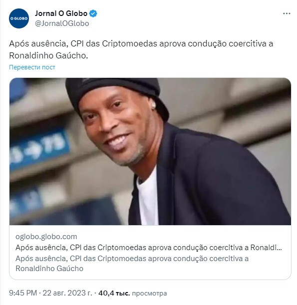
Task: Click the oglobo.globo.com domain link
Action: click(x=46, y=237)
